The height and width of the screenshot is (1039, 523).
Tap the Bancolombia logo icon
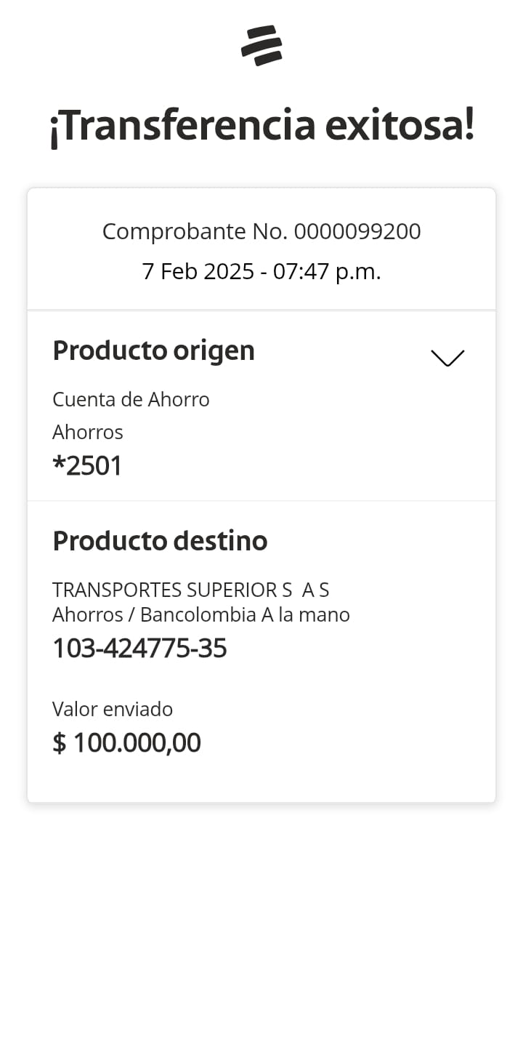click(x=261, y=45)
